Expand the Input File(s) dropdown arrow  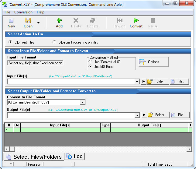137,82
